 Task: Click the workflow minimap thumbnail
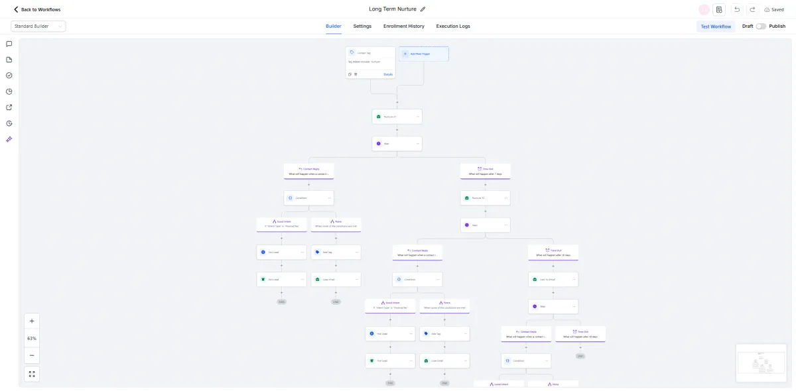click(x=760, y=363)
